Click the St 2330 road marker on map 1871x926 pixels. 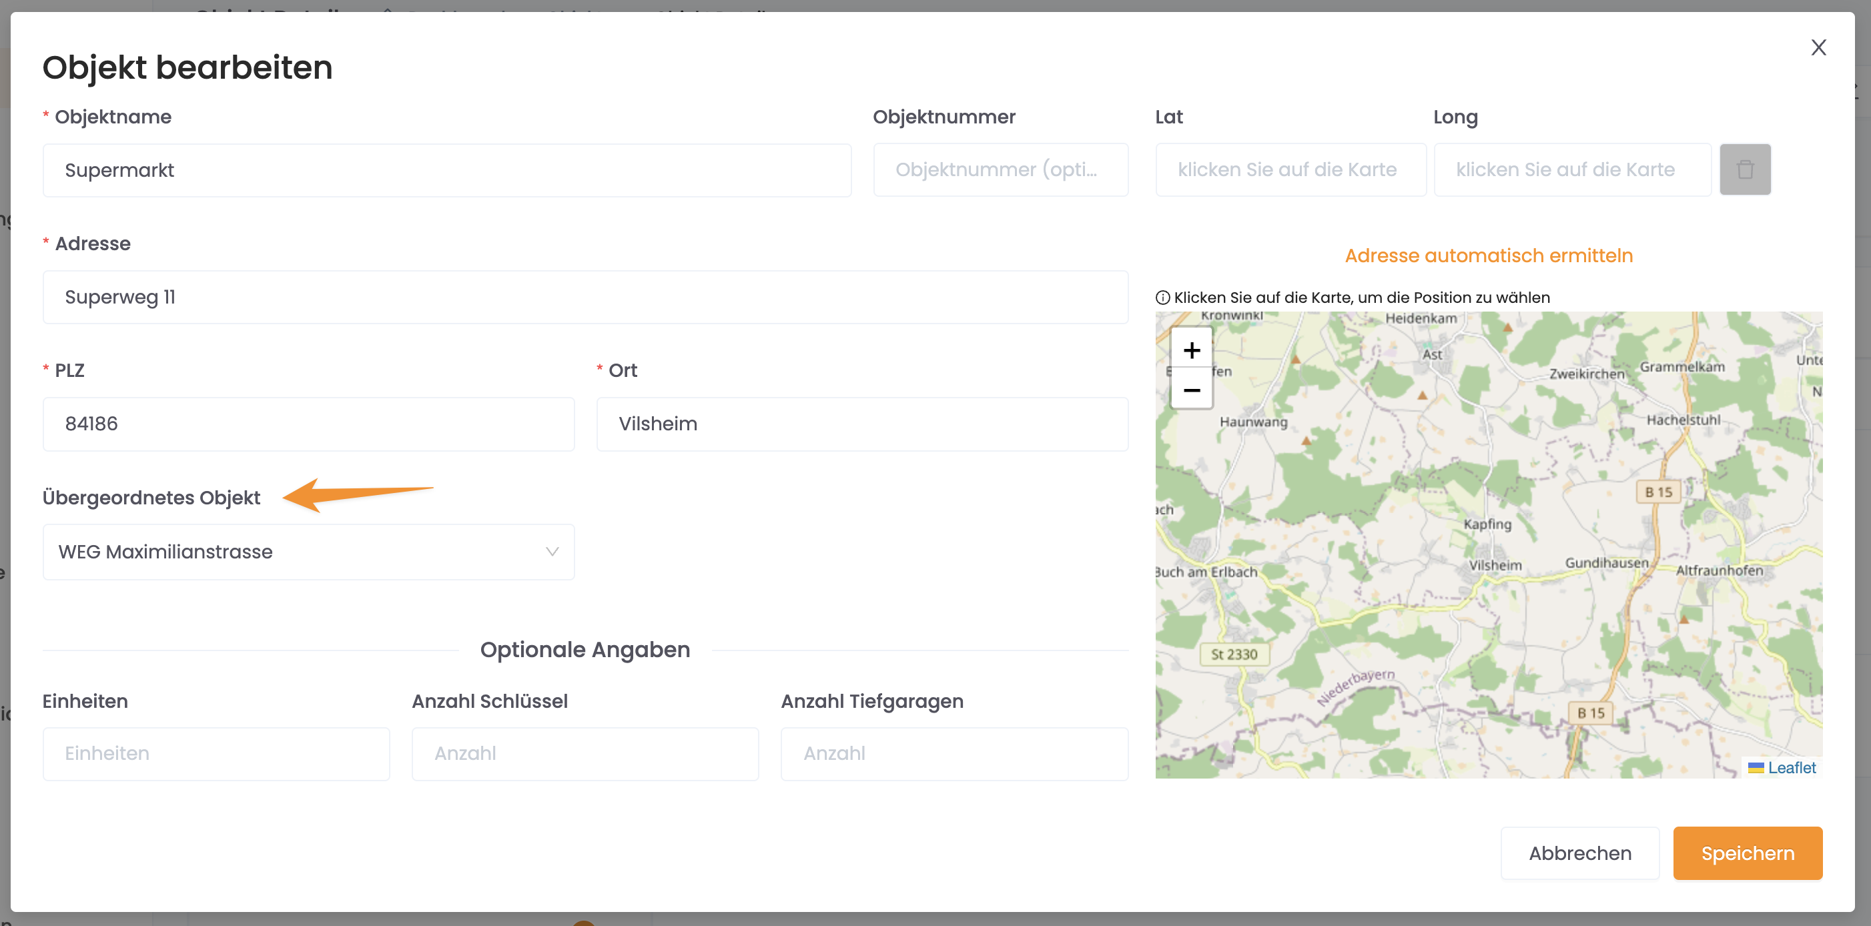click(1233, 654)
